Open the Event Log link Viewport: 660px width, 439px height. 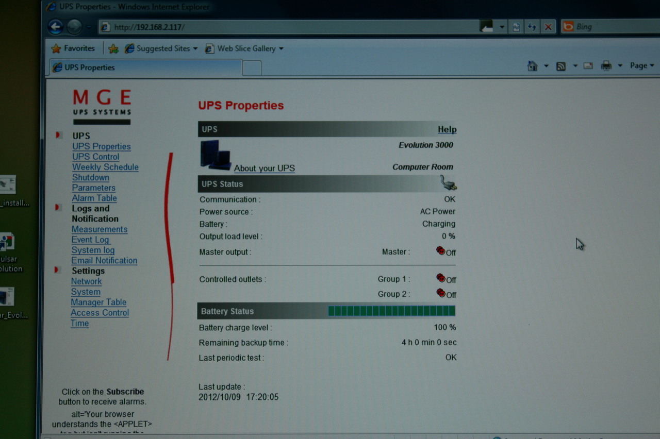point(91,240)
